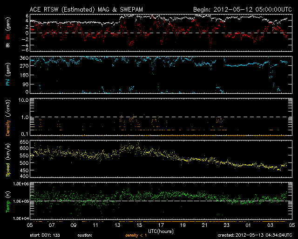Click the orange density < 1 caution legend
The height and width of the screenshot is (239, 298).
[135, 235]
